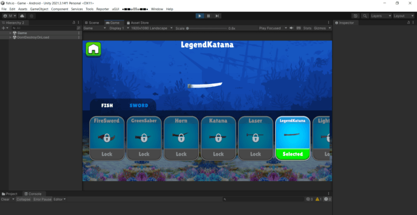Switch to the Asset Store tab

138,23
